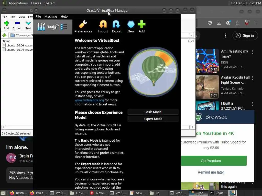Click 7-Zip Name column header
The image size is (262, 196).
click(6, 41)
